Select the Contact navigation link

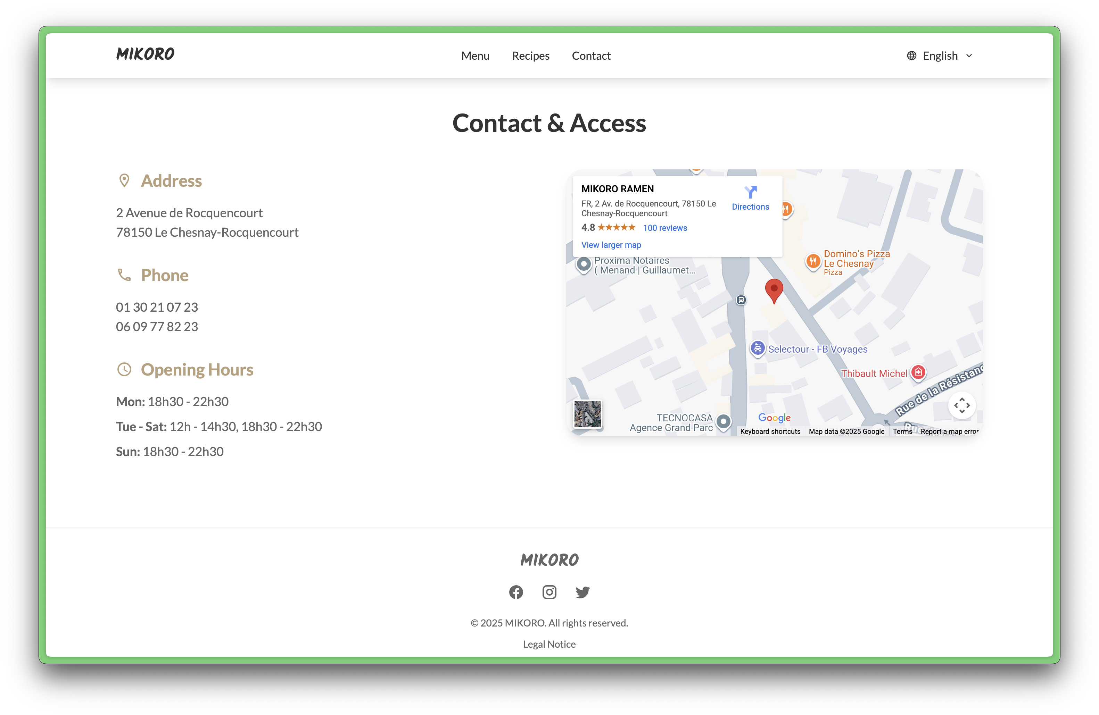click(x=591, y=56)
